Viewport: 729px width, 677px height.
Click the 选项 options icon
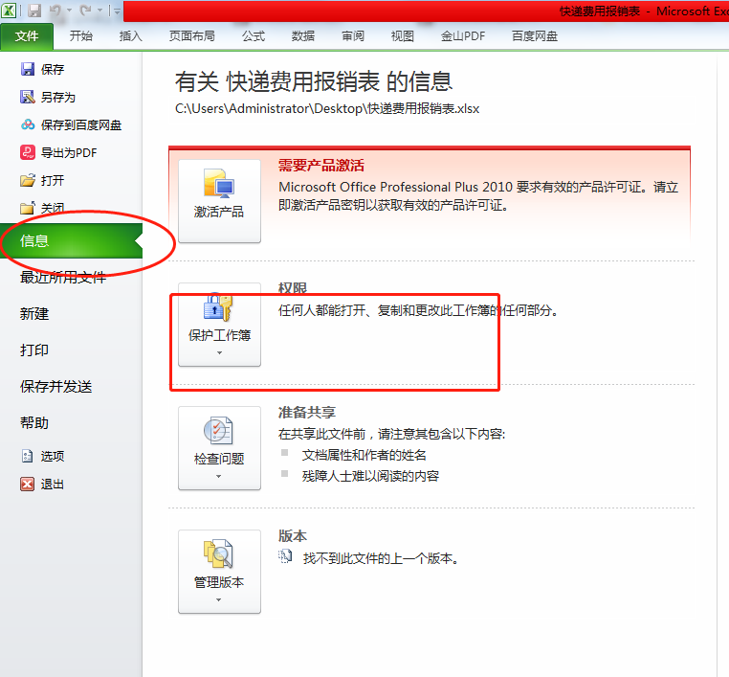[28, 456]
